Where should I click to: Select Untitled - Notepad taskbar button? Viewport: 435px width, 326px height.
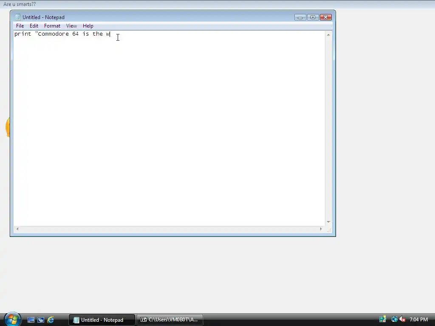102,320
